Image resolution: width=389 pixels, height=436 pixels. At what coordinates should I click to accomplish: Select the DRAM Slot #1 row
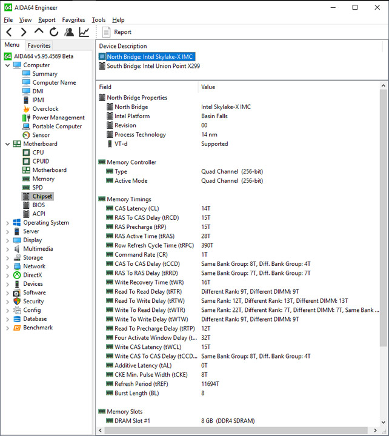[x=239, y=421]
